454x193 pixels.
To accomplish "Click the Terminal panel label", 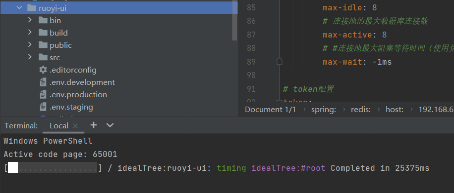I will click(21, 126).
